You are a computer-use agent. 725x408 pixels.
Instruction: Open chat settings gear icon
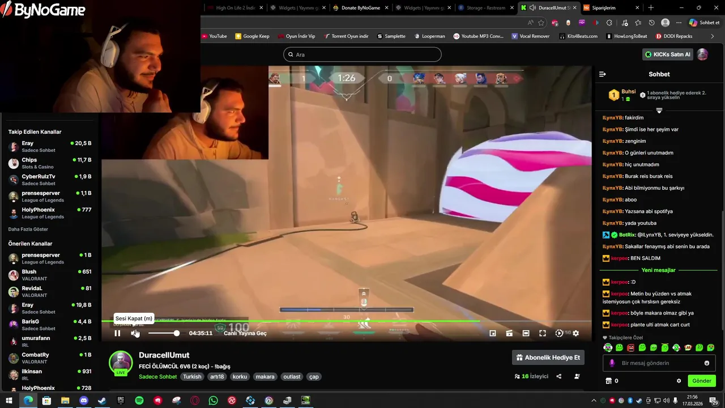click(x=679, y=381)
